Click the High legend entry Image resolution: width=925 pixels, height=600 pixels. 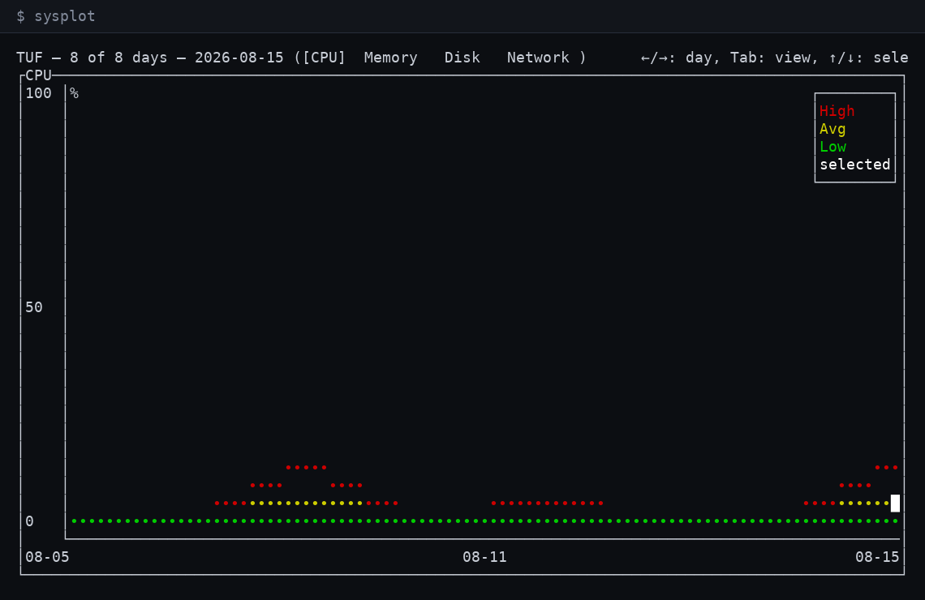(837, 111)
